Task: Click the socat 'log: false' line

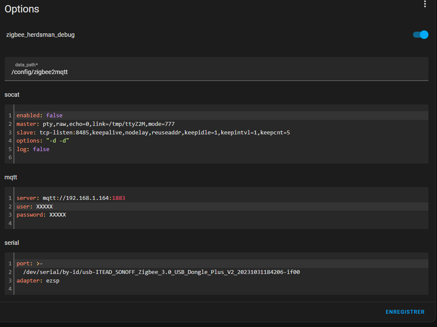Action: [x=33, y=149]
